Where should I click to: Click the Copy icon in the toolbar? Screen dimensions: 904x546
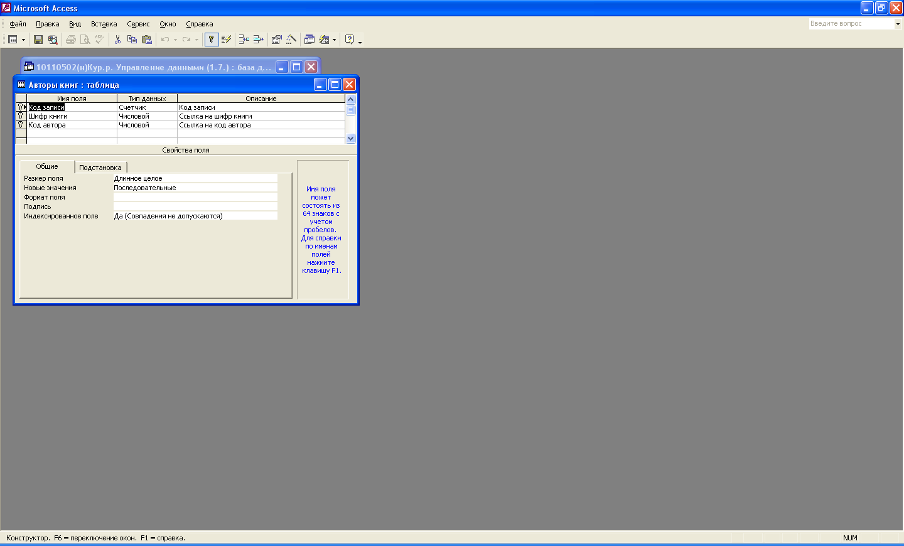pyautogui.click(x=132, y=40)
